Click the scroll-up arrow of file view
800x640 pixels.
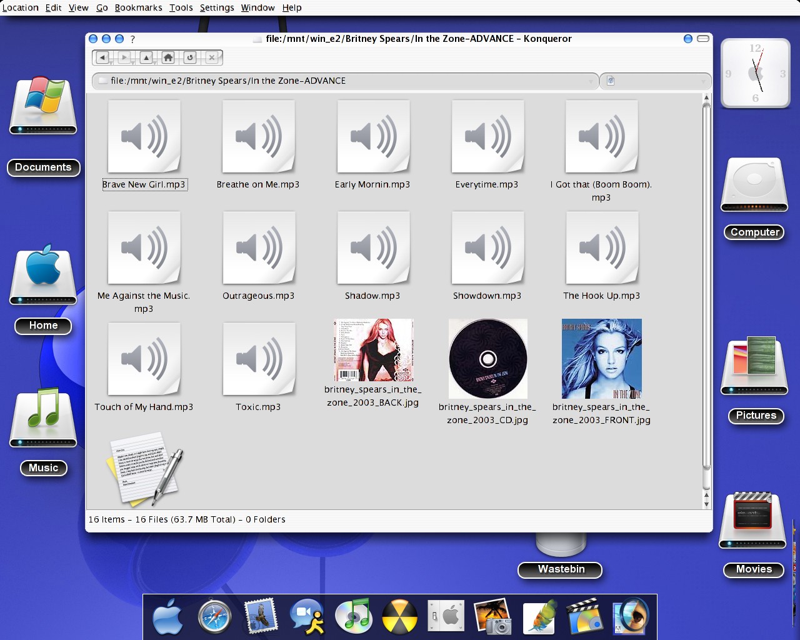[707, 97]
